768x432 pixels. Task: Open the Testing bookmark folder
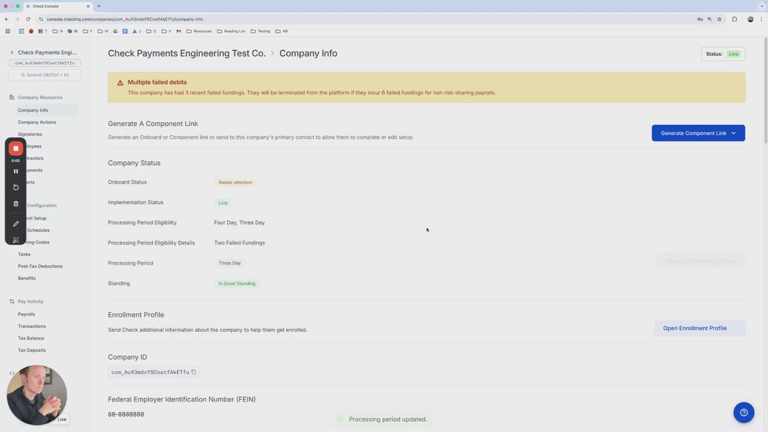pos(260,31)
